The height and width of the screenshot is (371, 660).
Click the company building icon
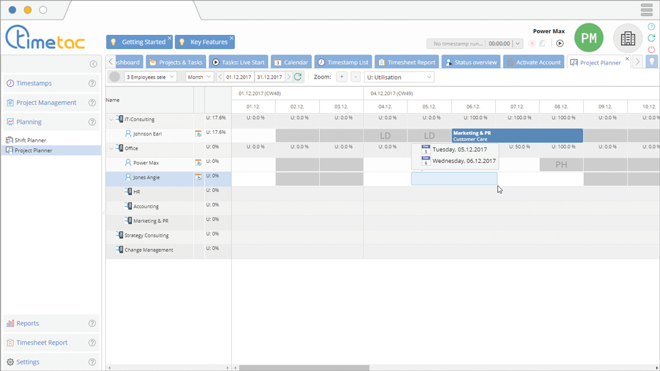(628, 39)
